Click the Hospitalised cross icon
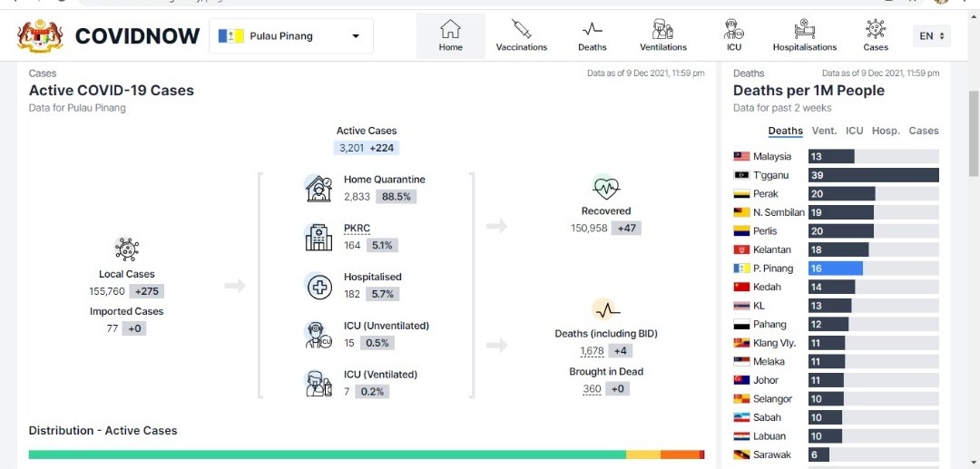Image resolution: width=980 pixels, height=469 pixels. [x=318, y=286]
